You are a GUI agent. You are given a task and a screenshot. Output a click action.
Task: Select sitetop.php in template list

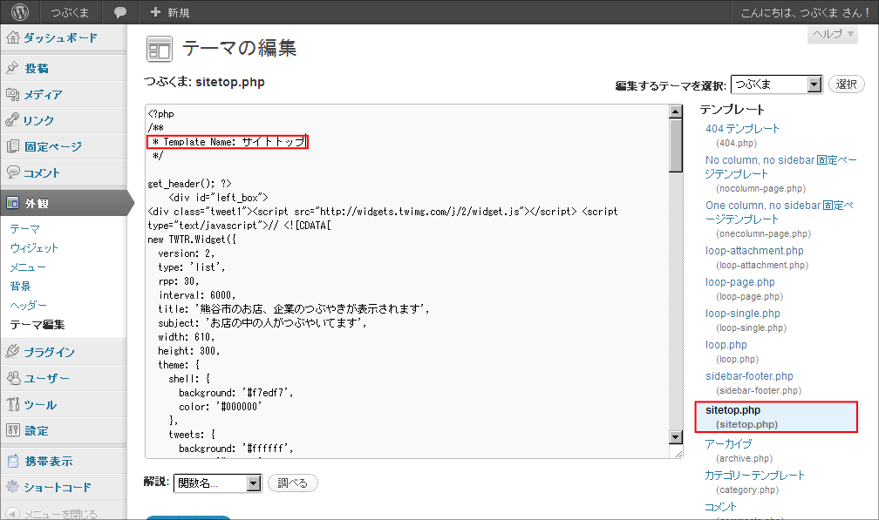(776, 416)
